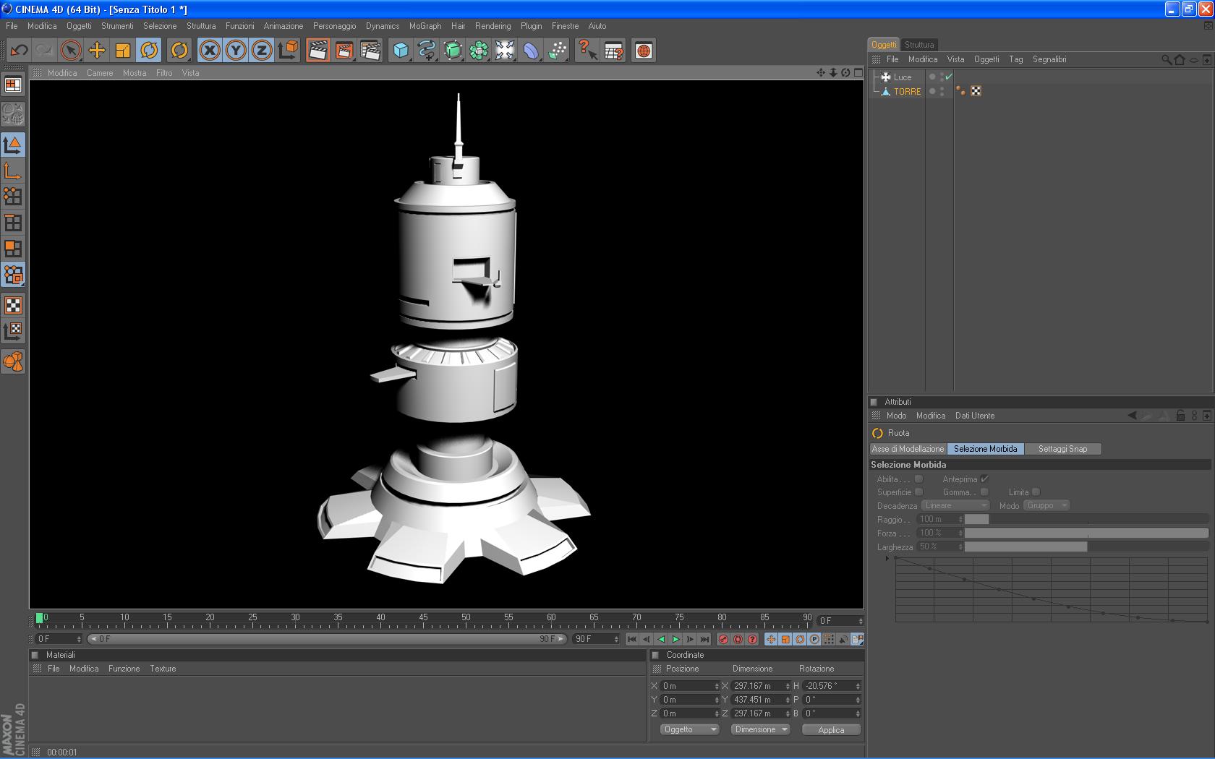Image resolution: width=1215 pixels, height=759 pixels.
Task: Enable the Abilita checkbox
Action: (918, 479)
